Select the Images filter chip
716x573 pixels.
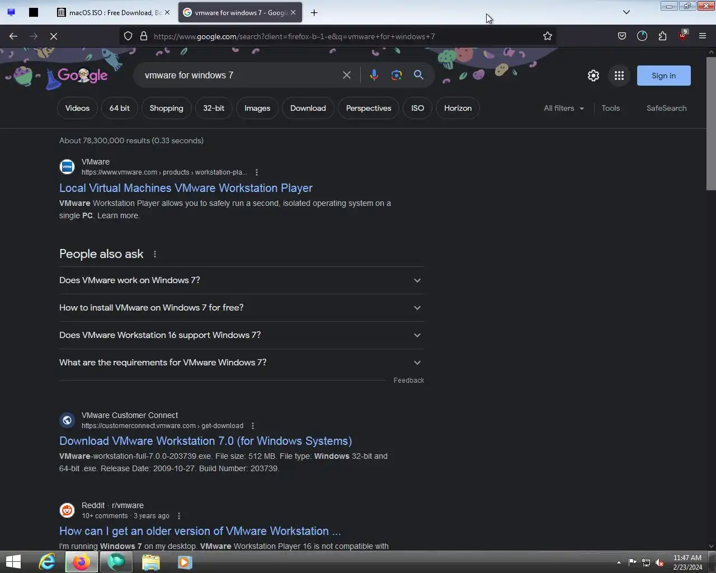(x=257, y=108)
